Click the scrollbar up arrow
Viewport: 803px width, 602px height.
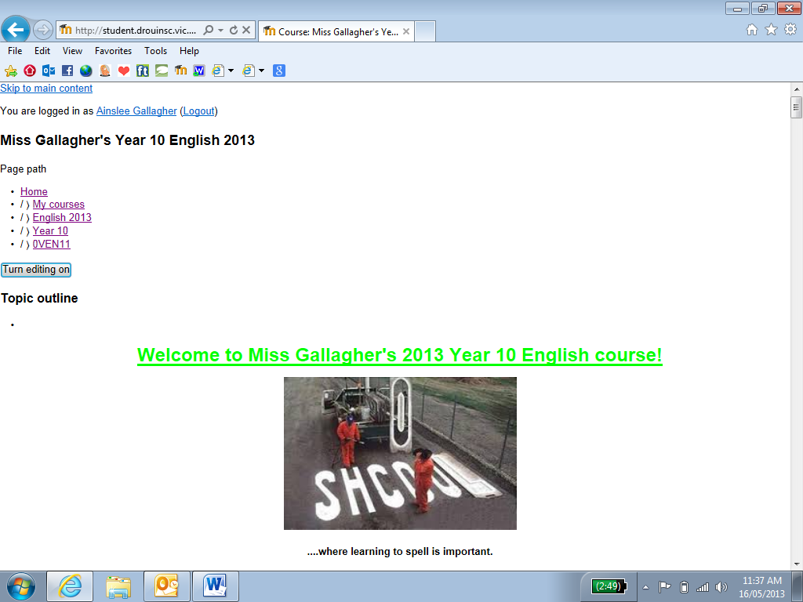pos(796,89)
